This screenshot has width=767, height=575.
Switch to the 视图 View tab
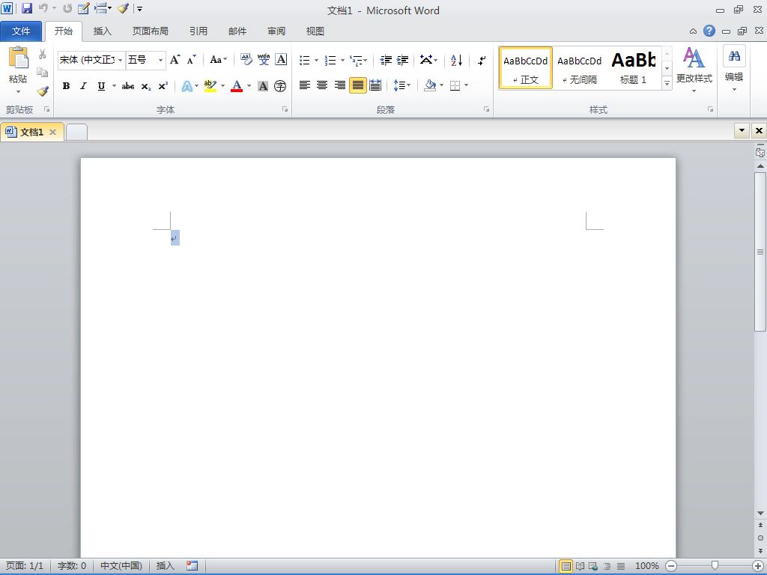point(315,31)
